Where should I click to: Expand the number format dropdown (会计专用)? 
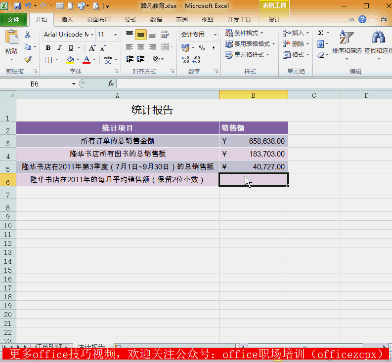click(215, 35)
